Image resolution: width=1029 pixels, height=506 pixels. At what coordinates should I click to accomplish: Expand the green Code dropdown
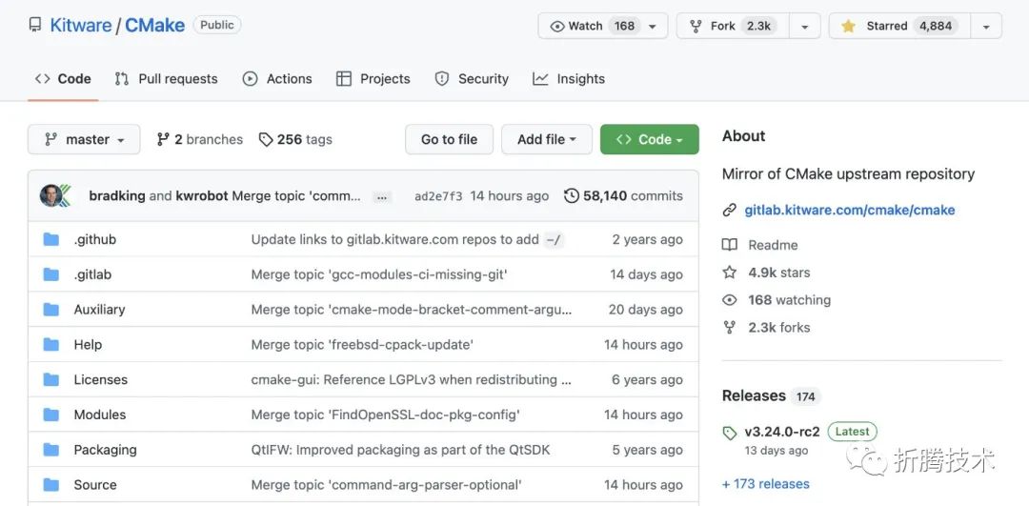(649, 139)
